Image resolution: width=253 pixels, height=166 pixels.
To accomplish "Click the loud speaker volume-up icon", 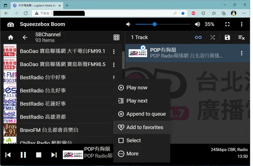I will 197,24.
